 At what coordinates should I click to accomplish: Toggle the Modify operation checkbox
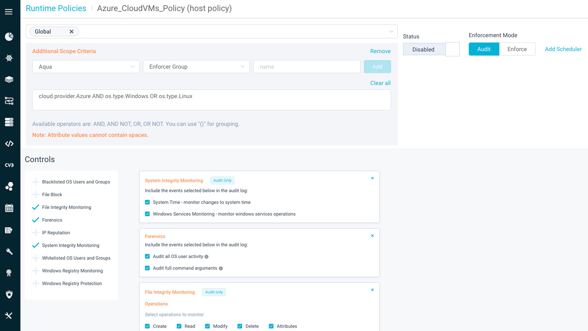point(207,326)
